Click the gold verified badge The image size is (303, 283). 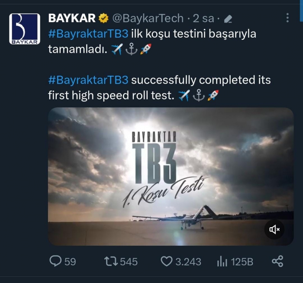(103, 18)
